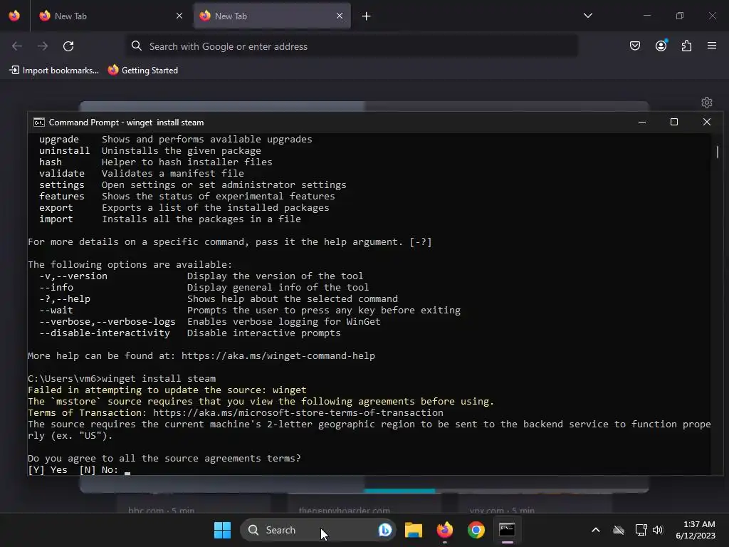Click the '--disable-interactivity' option text

105,333
